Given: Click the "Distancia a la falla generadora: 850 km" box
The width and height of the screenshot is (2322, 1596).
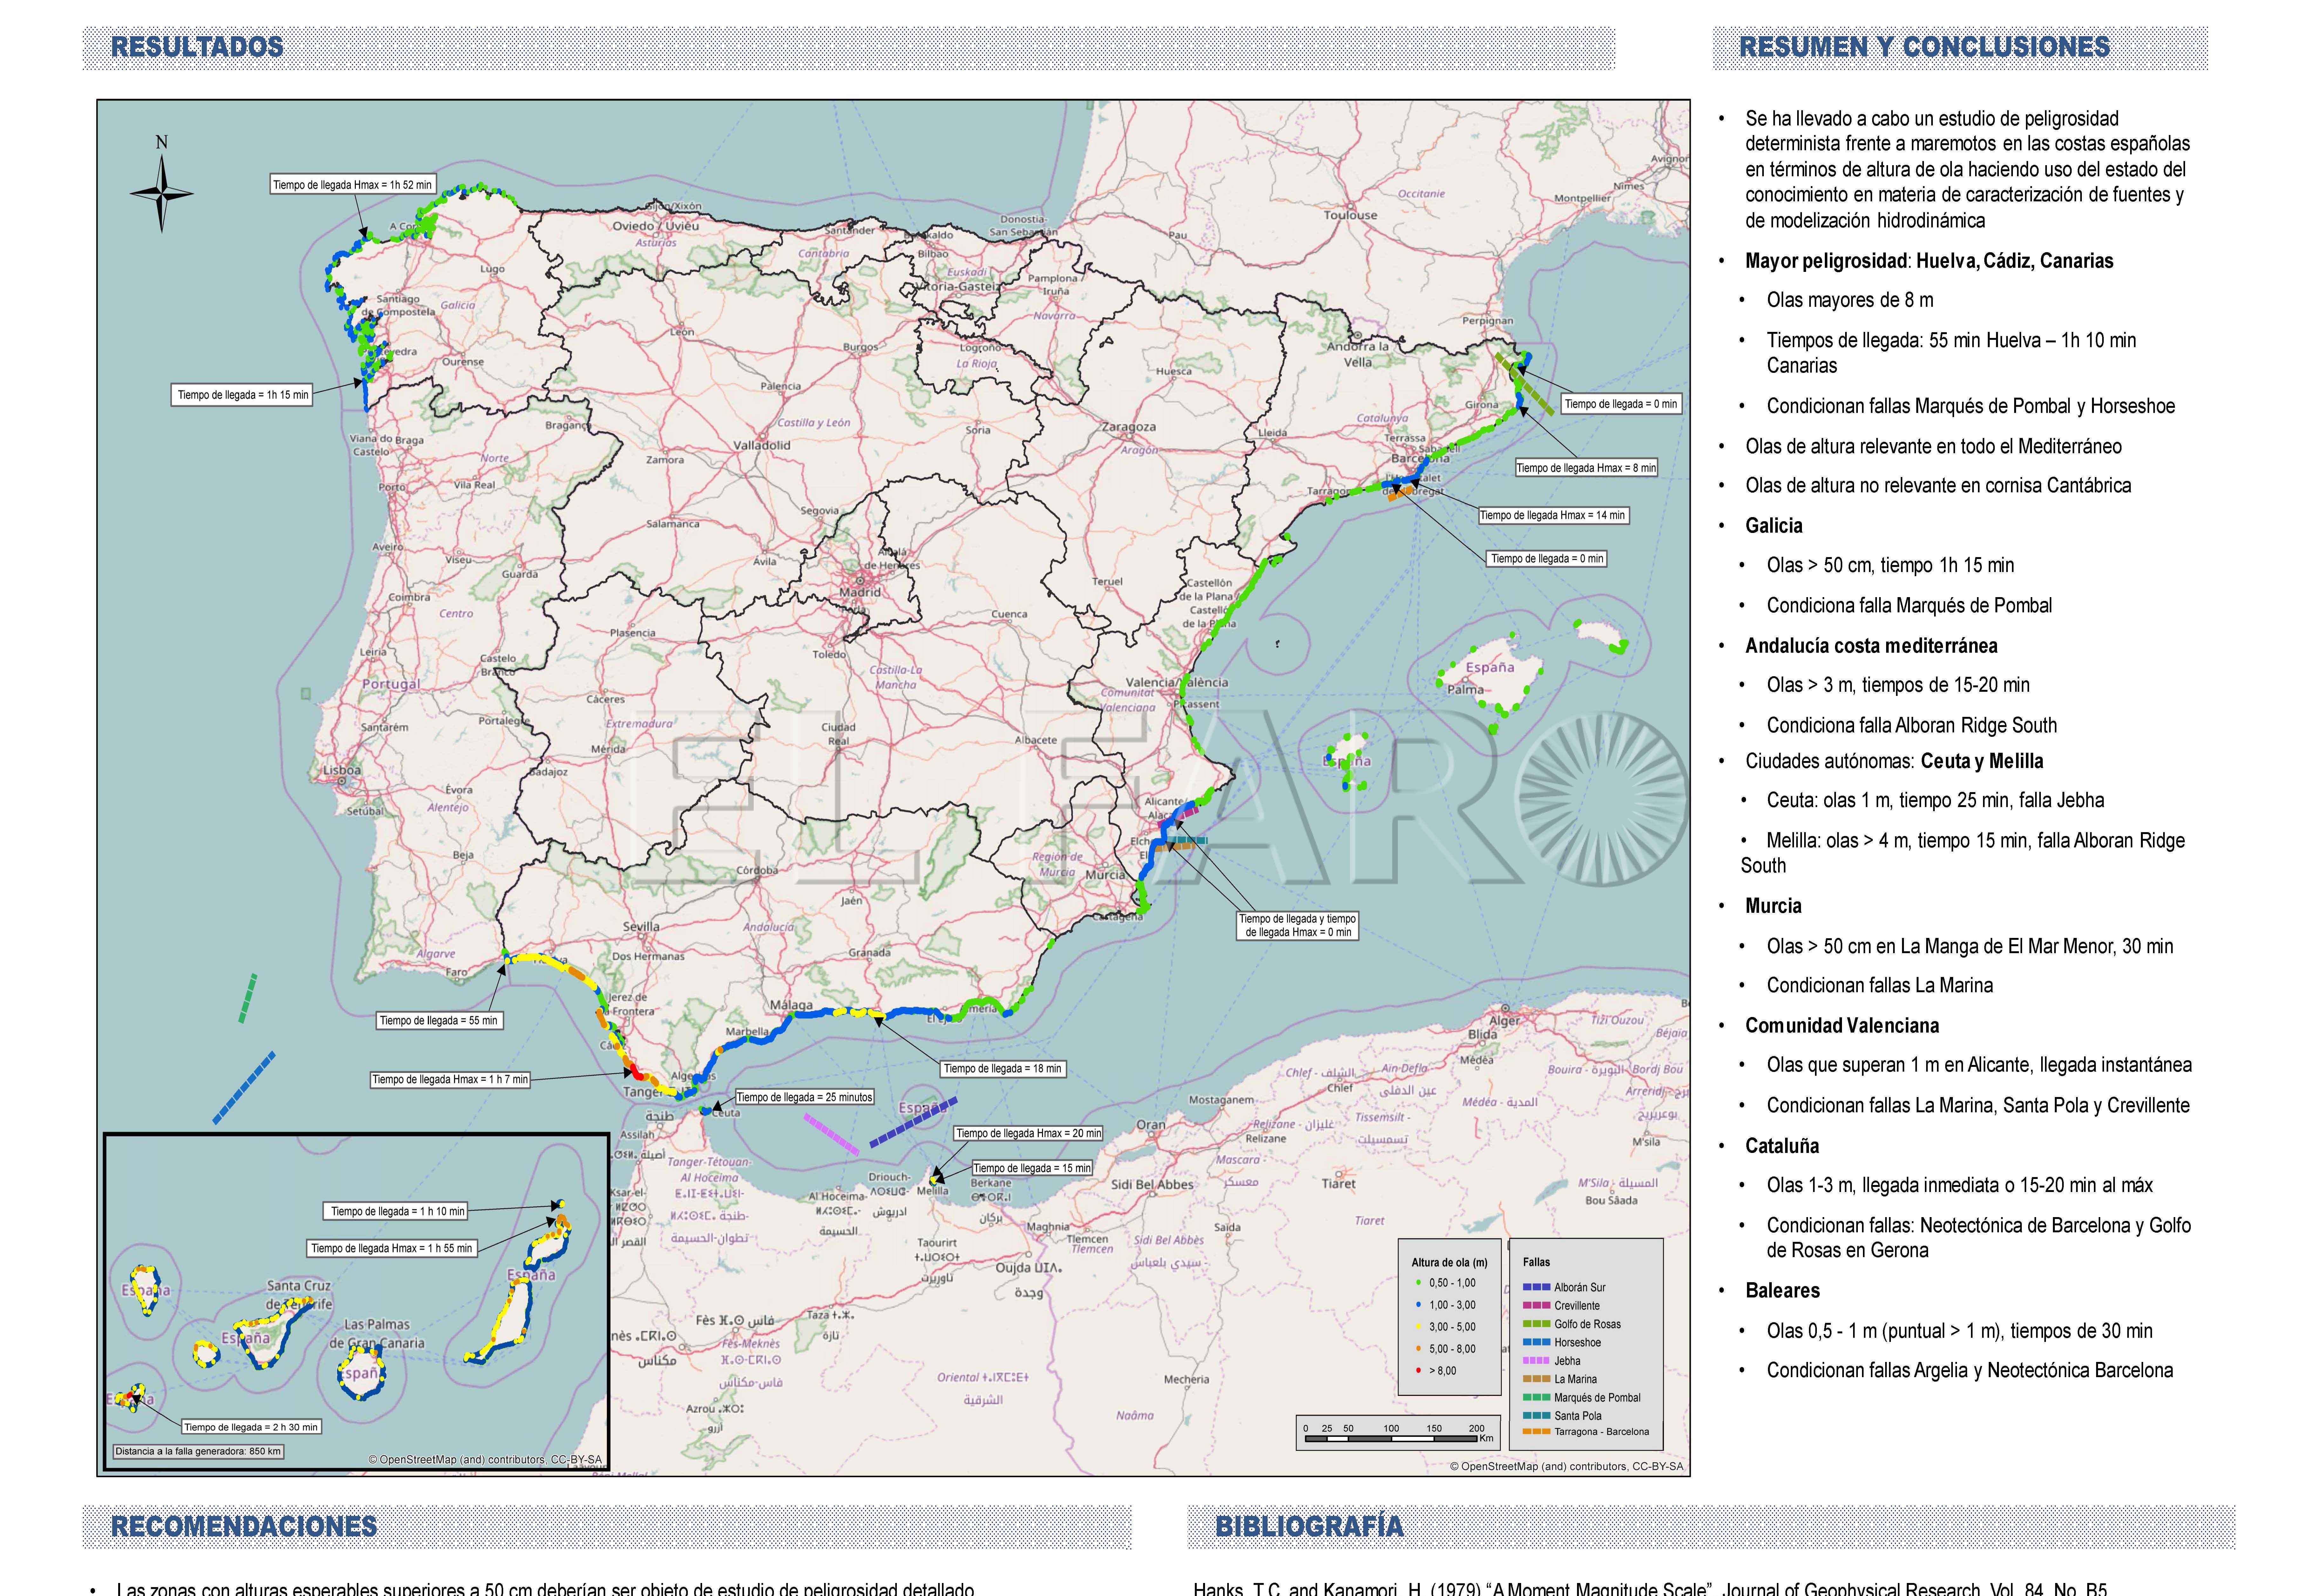Looking at the screenshot, I should 198,1451.
